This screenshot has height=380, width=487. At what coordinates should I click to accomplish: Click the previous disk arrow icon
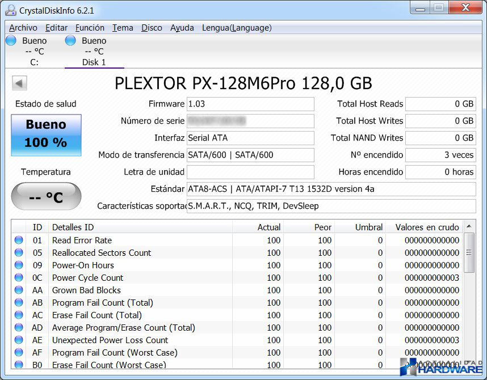tap(20, 84)
